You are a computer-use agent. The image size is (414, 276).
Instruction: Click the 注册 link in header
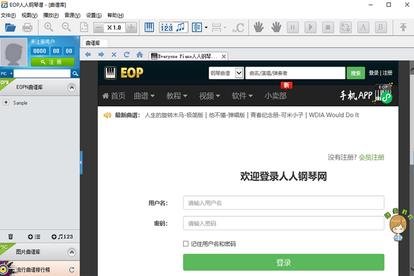(387, 73)
